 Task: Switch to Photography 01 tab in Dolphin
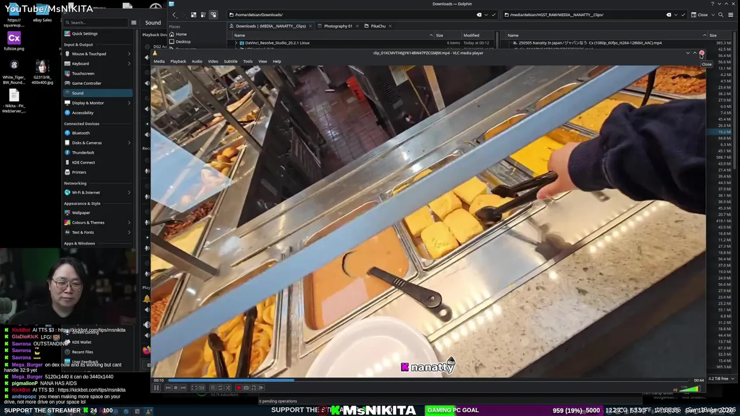pos(338,26)
